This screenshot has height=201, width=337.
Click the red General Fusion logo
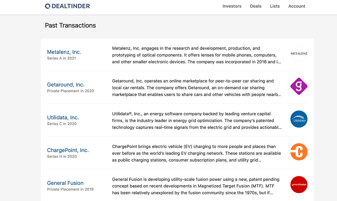point(299,185)
